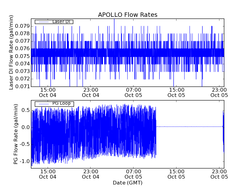The image size is (249, 187).
Task: Click the "APOLLO Flow Rates" chart title
Action: click(x=128, y=15)
